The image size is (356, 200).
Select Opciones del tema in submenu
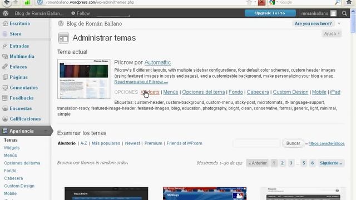click(22, 163)
